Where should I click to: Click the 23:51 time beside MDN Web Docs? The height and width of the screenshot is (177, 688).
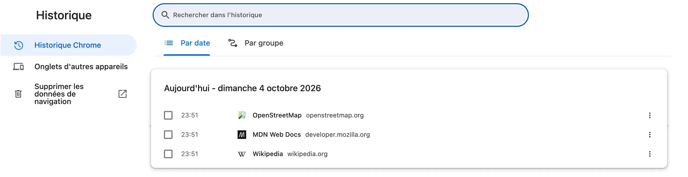[189, 135]
